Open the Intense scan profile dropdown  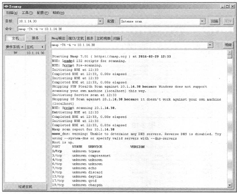202,21
